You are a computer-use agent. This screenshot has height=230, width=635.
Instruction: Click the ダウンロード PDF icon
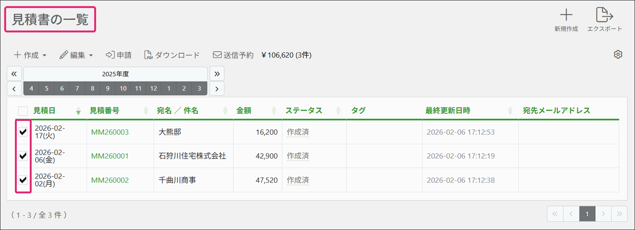coord(148,55)
